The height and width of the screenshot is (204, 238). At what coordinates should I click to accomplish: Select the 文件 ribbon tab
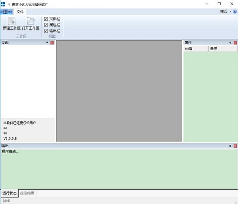pyautogui.click(x=20, y=12)
